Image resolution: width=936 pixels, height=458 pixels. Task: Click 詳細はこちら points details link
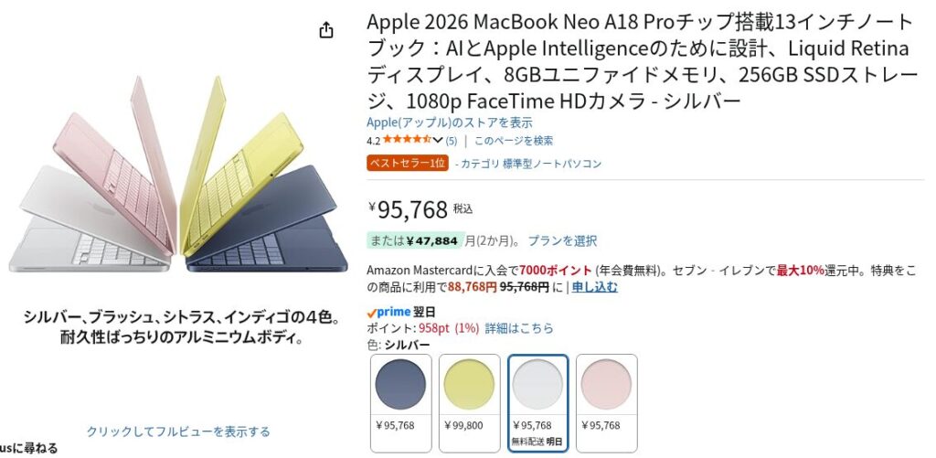click(x=519, y=328)
